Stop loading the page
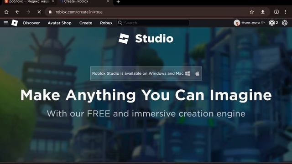This screenshot has width=292, height=164. pos(39,12)
